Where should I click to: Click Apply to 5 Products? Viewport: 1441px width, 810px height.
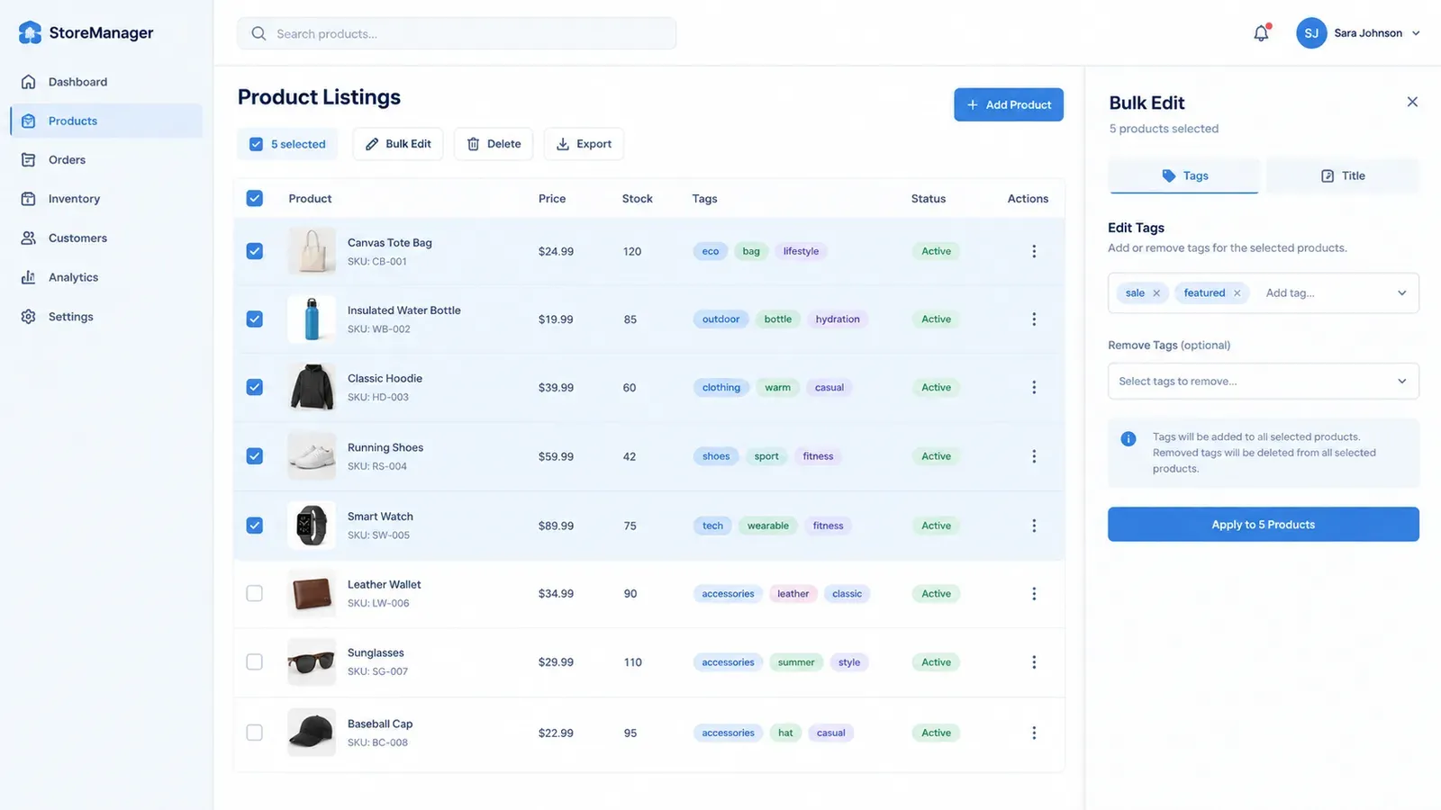point(1264,525)
